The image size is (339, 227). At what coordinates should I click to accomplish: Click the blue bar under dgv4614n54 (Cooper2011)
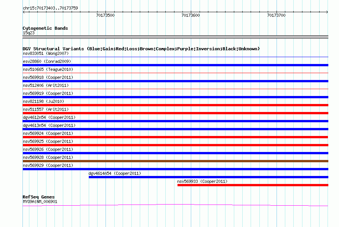pos(208,177)
